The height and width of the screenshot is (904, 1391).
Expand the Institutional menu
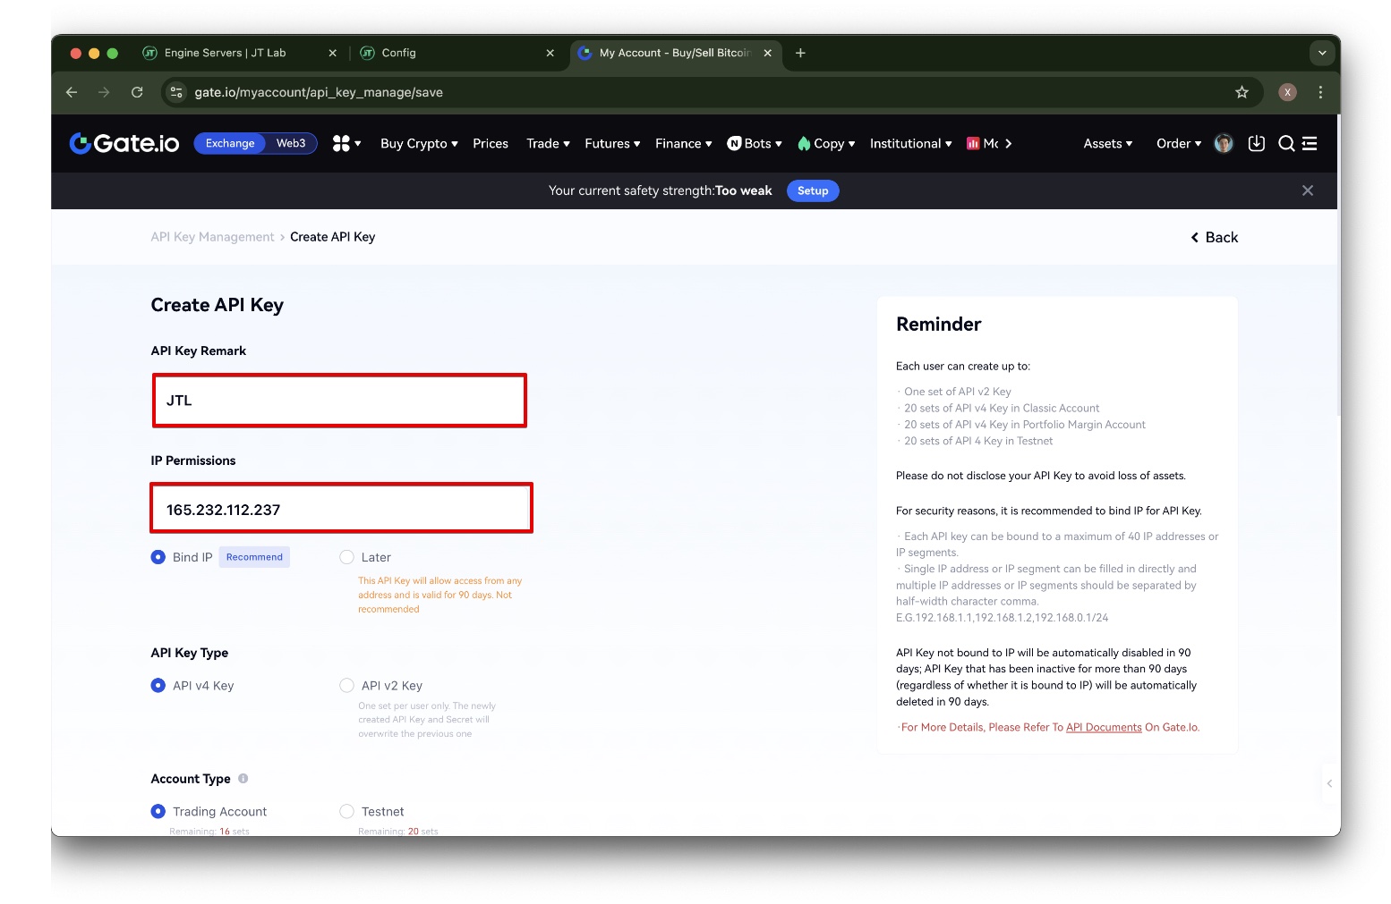(x=911, y=143)
